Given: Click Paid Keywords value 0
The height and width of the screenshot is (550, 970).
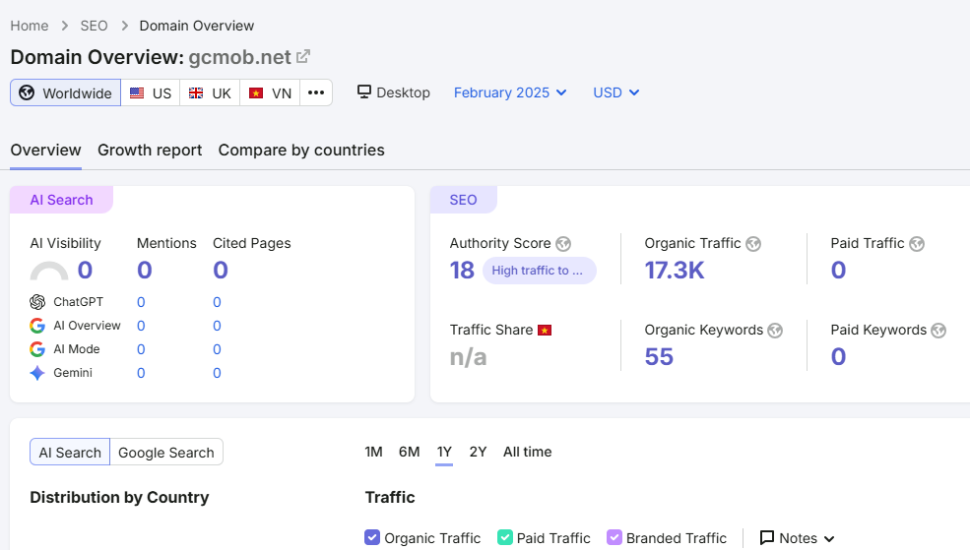Looking at the screenshot, I should point(838,356).
